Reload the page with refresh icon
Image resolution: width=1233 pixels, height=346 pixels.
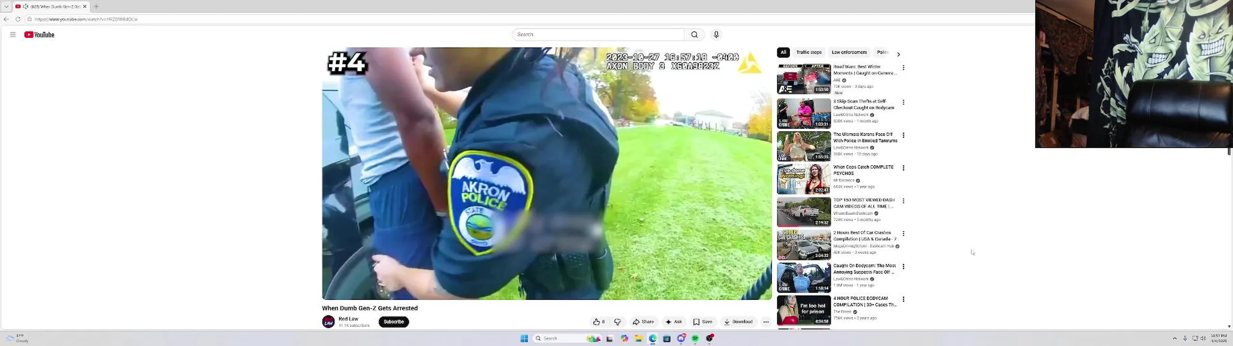point(18,19)
